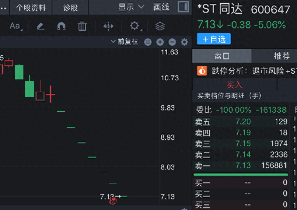Open the 显示 display dropdown

tap(131, 7)
